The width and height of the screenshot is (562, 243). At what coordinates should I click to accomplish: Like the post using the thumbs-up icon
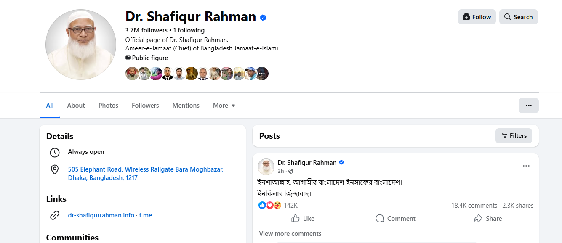(x=296, y=219)
